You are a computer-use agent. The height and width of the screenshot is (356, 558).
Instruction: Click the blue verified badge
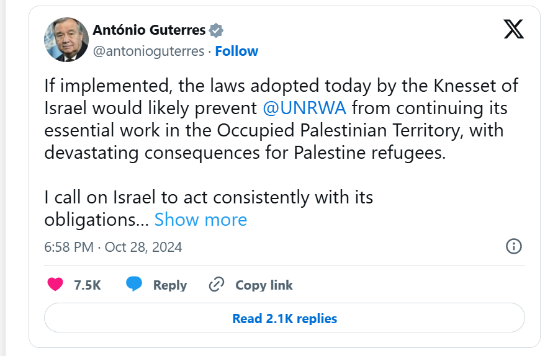216,30
